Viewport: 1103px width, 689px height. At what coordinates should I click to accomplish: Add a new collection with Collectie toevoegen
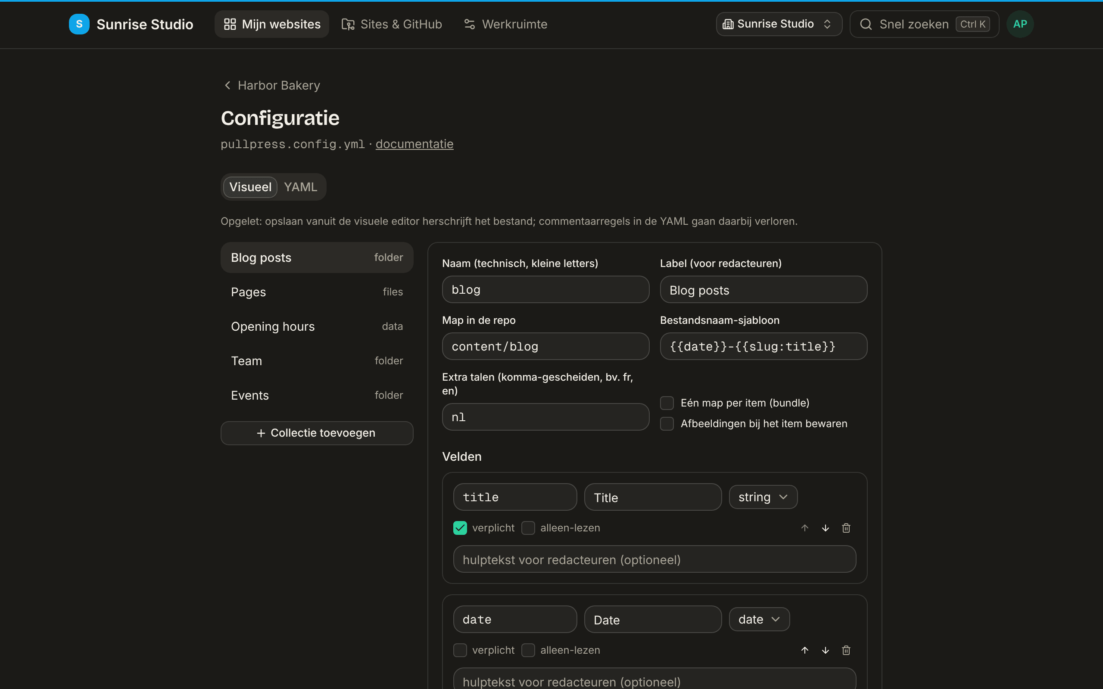point(317,433)
